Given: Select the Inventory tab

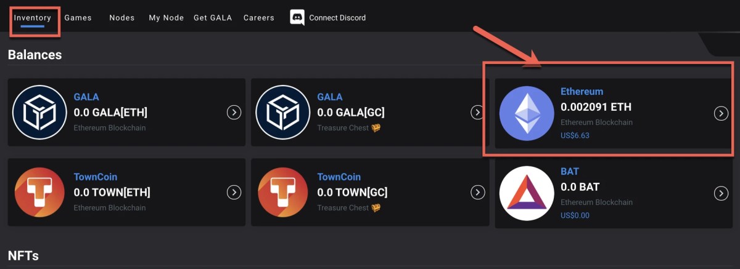Looking at the screenshot, I should 33,18.
